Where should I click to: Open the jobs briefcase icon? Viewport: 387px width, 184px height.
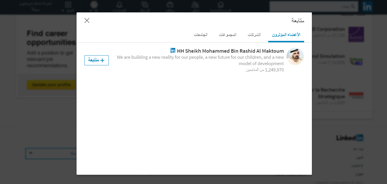[x=170, y=5]
